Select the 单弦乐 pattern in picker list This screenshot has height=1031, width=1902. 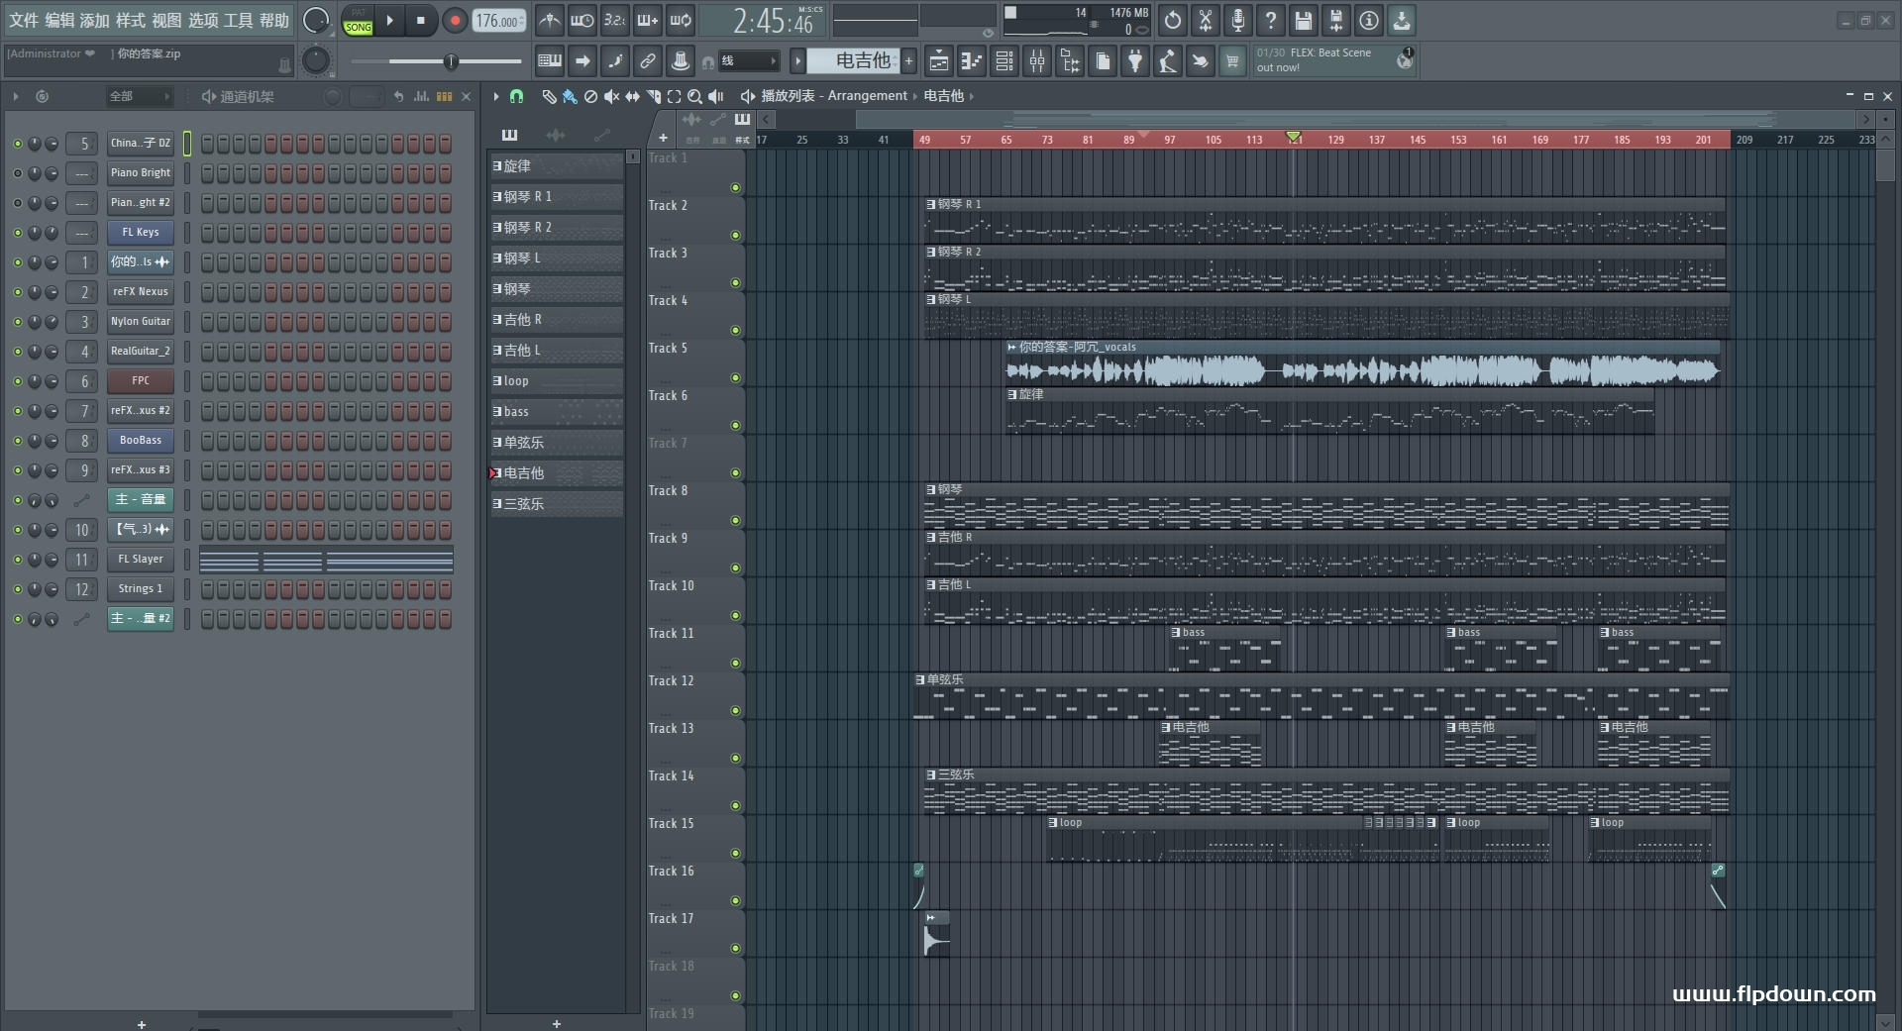pos(555,443)
